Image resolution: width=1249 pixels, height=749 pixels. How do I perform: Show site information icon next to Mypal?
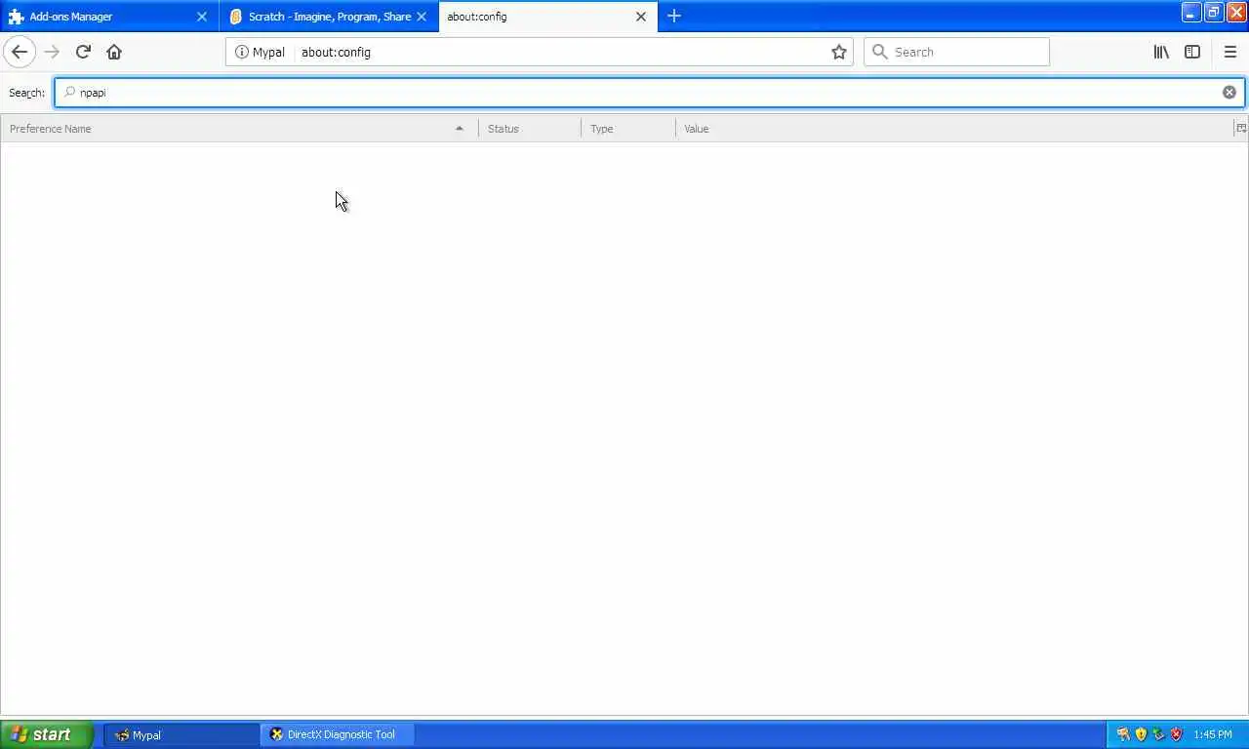242,52
